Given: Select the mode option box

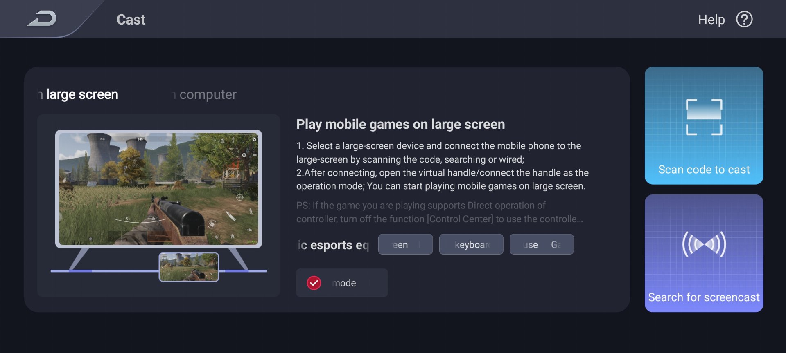Looking at the screenshot, I should [x=342, y=283].
